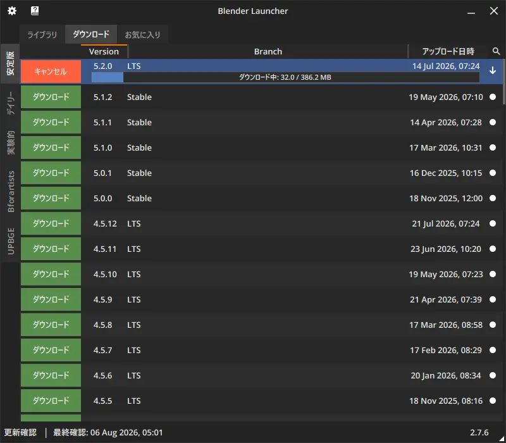Sort by the Branch column header
Viewport: 506px width, 443px height.
pyautogui.click(x=268, y=51)
